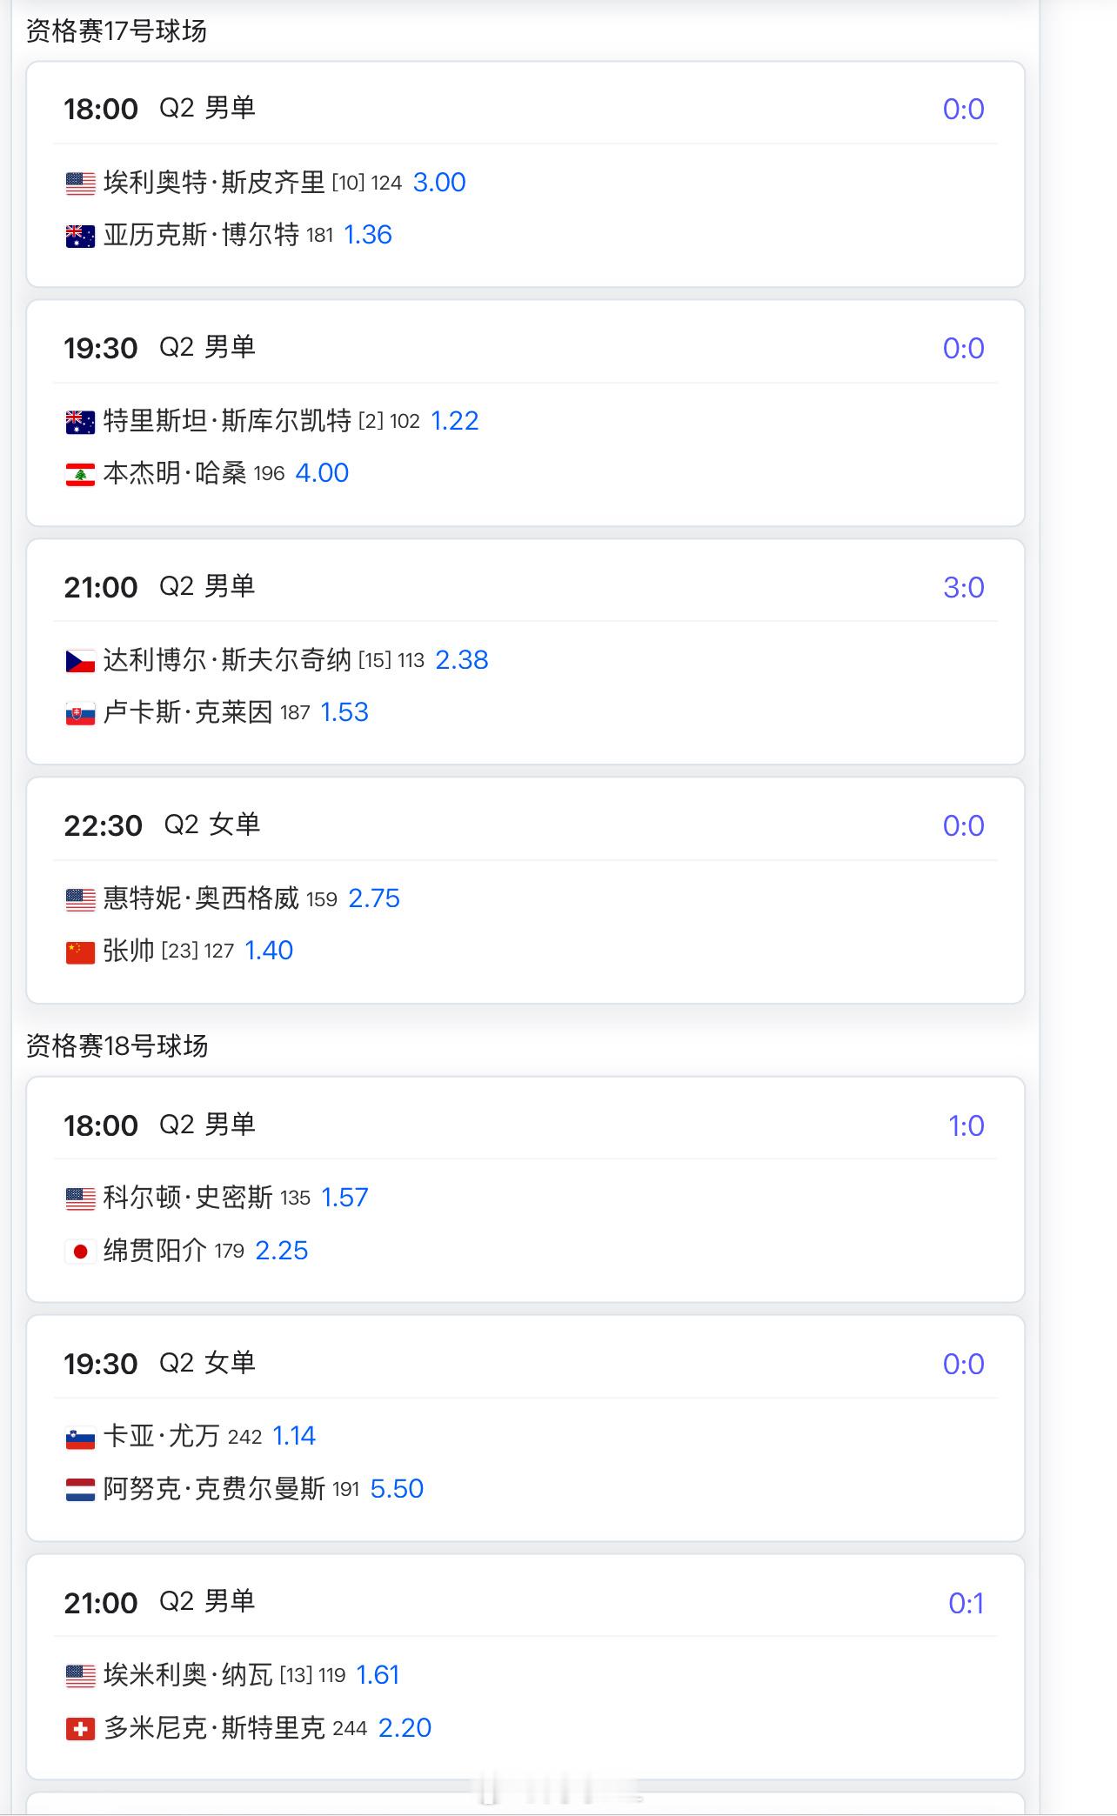Select odds 3.00 for 埃利奥特·斯皮齐里
1117x1816 pixels.
pyautogui.click(x=439, y=183)
